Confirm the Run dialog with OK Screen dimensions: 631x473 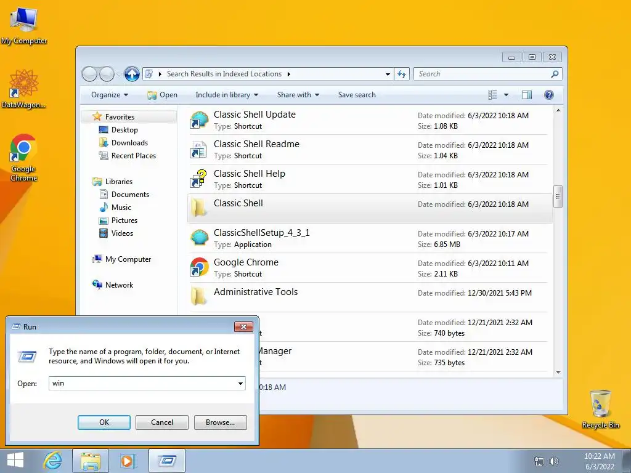[104, 422]
